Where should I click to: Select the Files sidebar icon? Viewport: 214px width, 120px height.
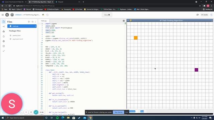pos(4,22)
